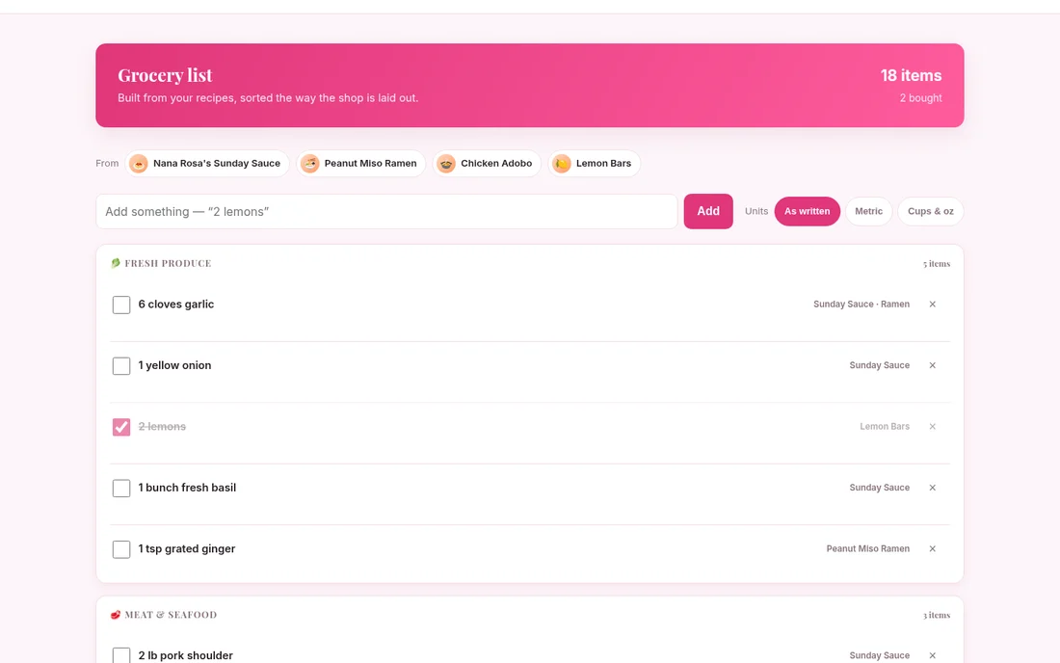Open the Chicken Adobo recipe chip
The height and width of the screenshot is (663, 1060).
click(487, 164)
